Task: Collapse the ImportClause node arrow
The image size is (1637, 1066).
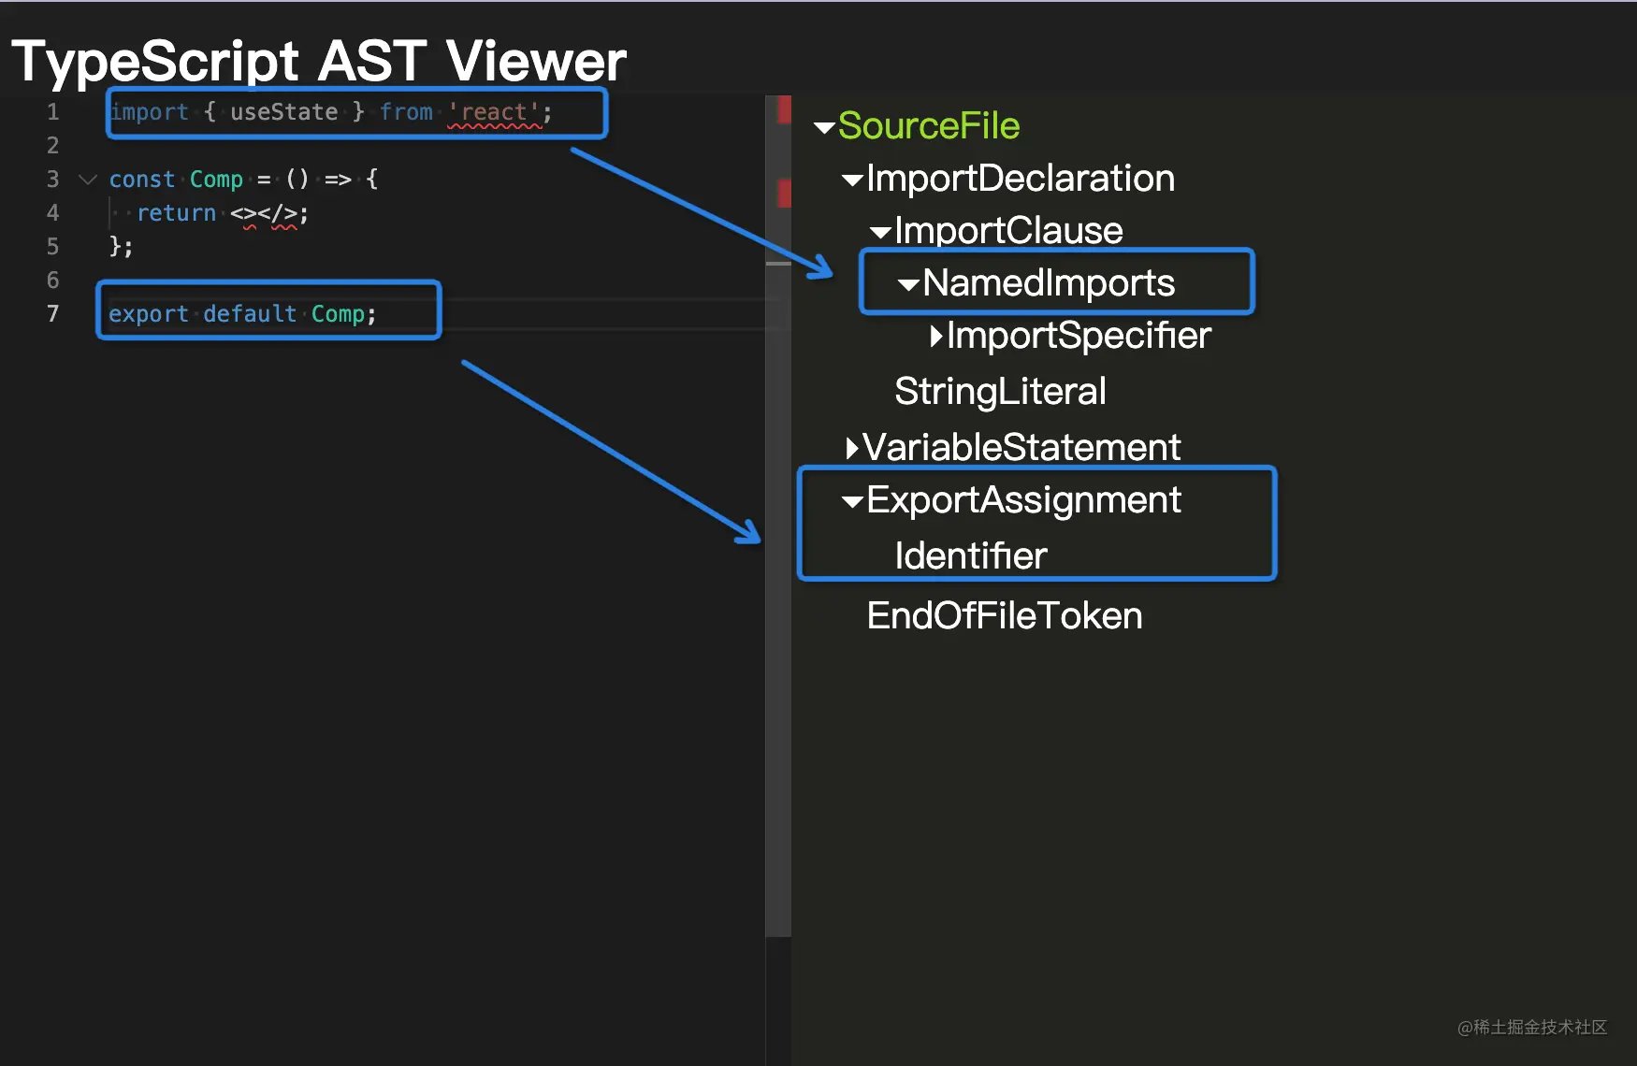Action: coord(880,232)
